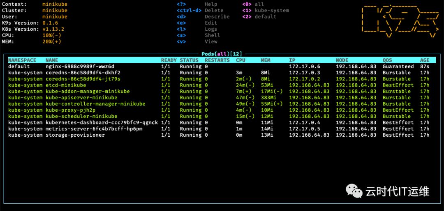Click the NAME column header
This screenshot has width=444, height=211.
(52, 60)
